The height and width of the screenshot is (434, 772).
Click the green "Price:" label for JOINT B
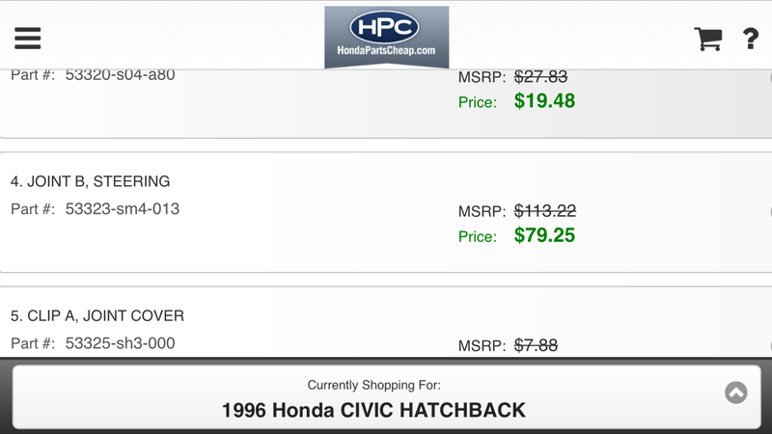tap(478, 236)
